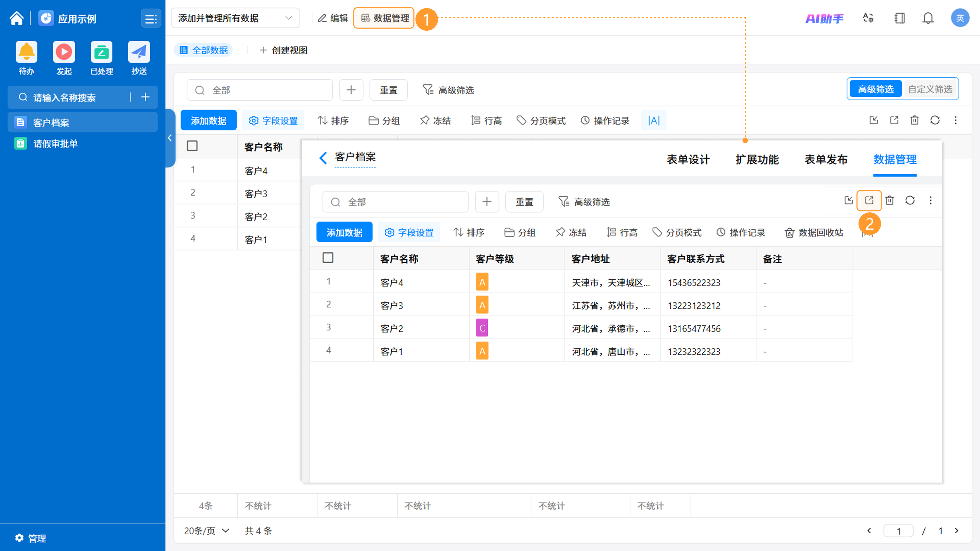This screenshot has width=980, height=551.
Task: Switch to the 数据管理 tab in panel
Action: pos(895,159)
